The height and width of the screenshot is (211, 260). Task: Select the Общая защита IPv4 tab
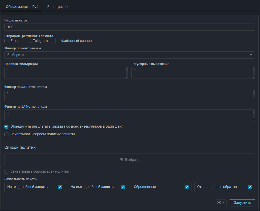22,7
